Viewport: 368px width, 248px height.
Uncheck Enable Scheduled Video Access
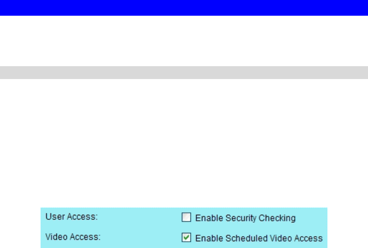pyautogui.click(x=186, y=238)
